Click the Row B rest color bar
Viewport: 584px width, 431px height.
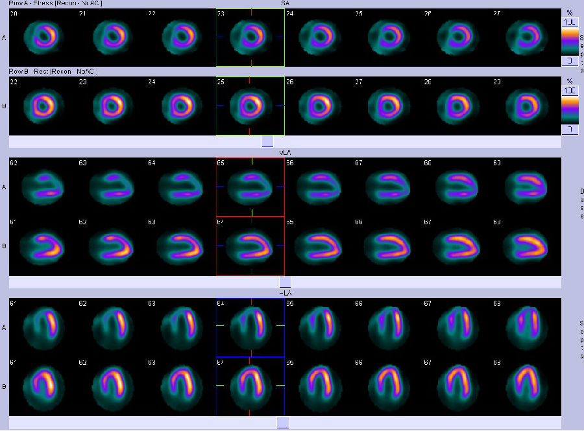569,110
